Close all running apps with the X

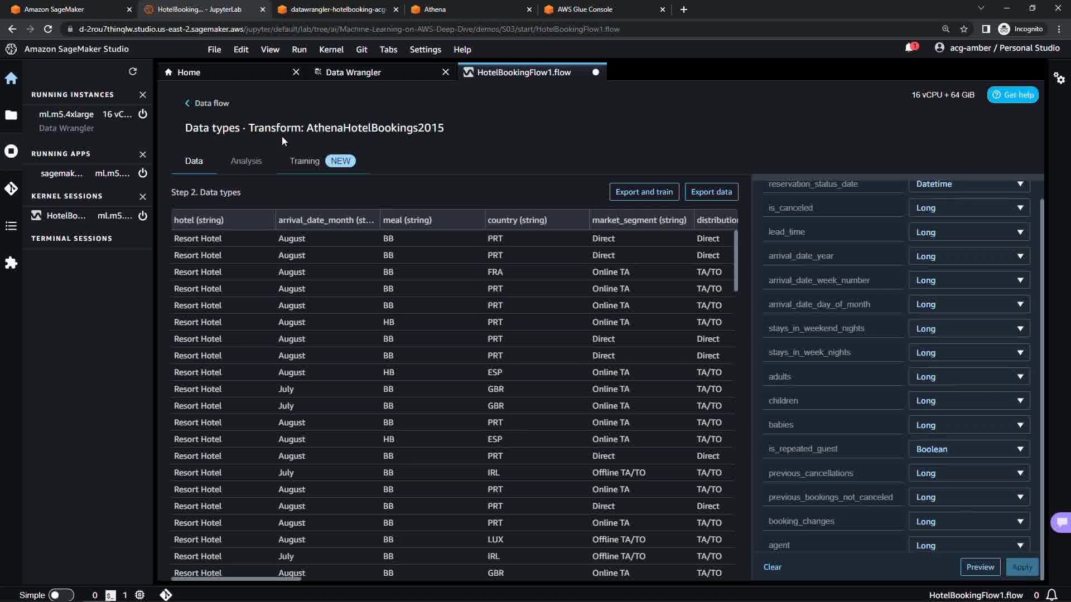tap(143, 154)
